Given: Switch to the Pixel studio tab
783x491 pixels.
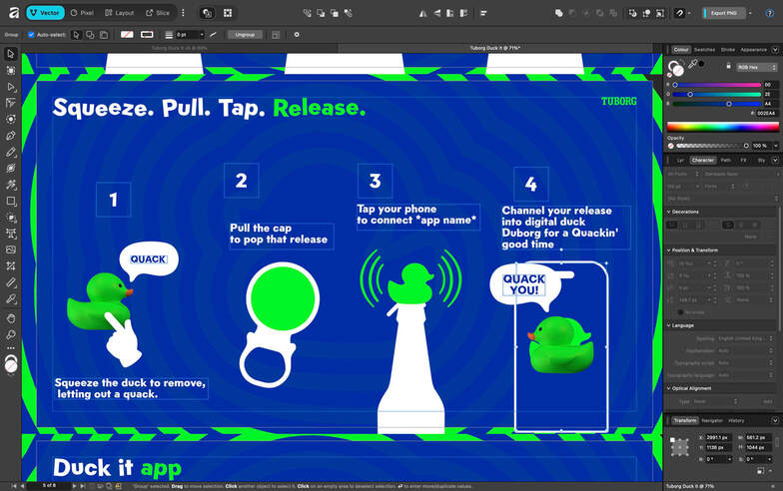Looking at the screenshot, I should pyautogui.click(x=83, y=13).
